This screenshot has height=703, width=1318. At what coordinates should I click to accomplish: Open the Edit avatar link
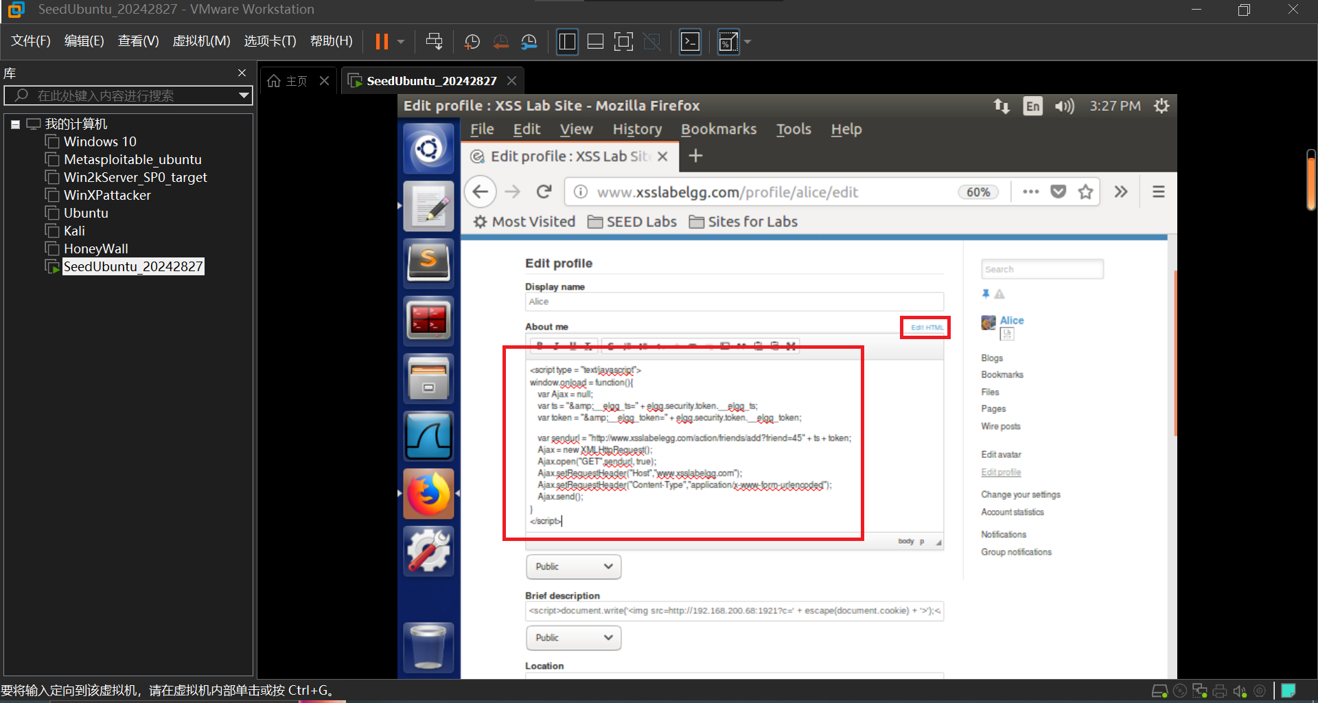[x=1001, y=454]
